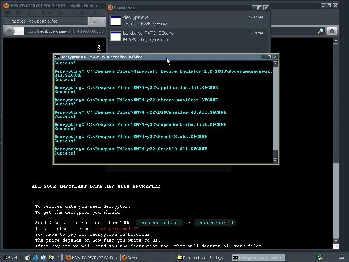Click the Decryptor v4.1 window title bar text
Screen dimensions: 349x262
pyautogui.click(x=102, y=57)
